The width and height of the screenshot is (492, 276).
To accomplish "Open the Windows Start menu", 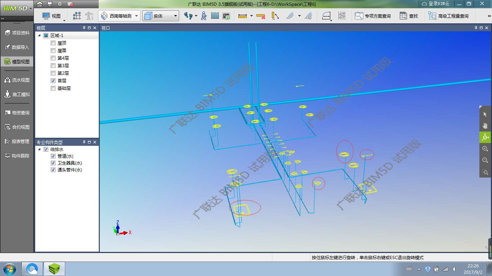I will 9,269.
